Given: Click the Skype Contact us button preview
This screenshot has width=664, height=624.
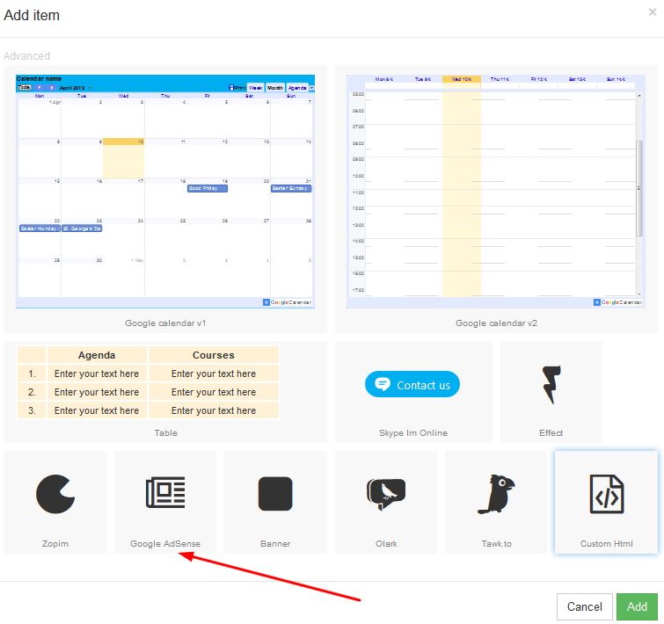Looking at the screenshot, I should 412,385.
